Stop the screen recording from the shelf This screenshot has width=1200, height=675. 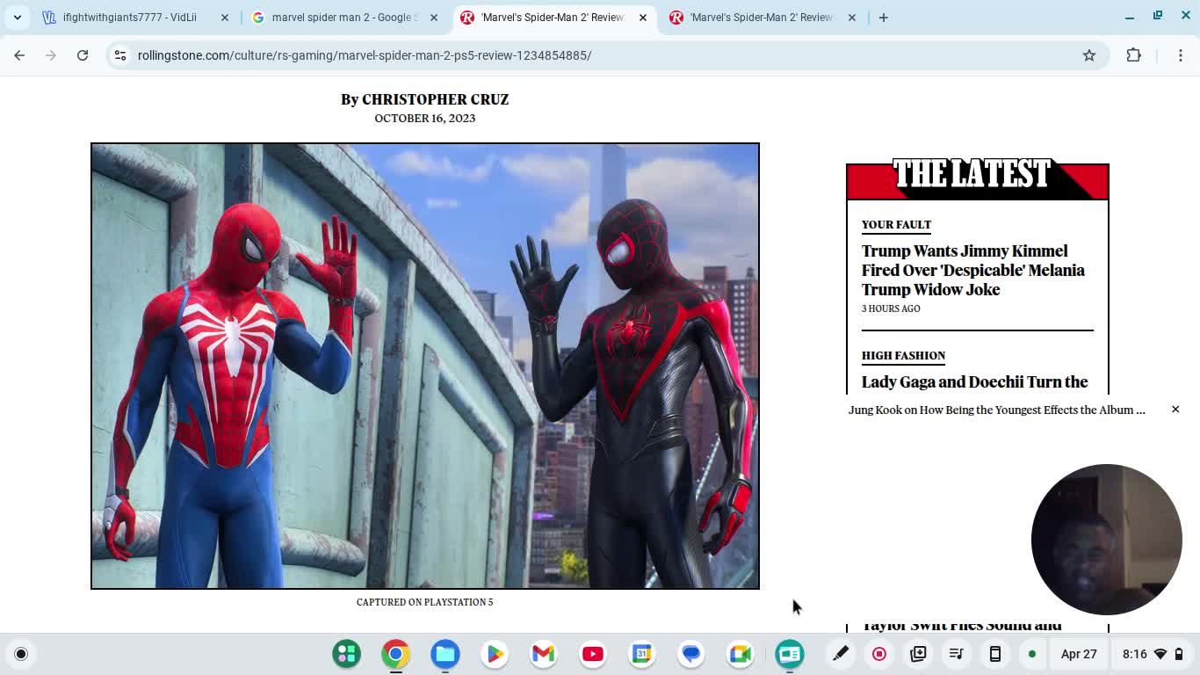click(x=878, y=654)
